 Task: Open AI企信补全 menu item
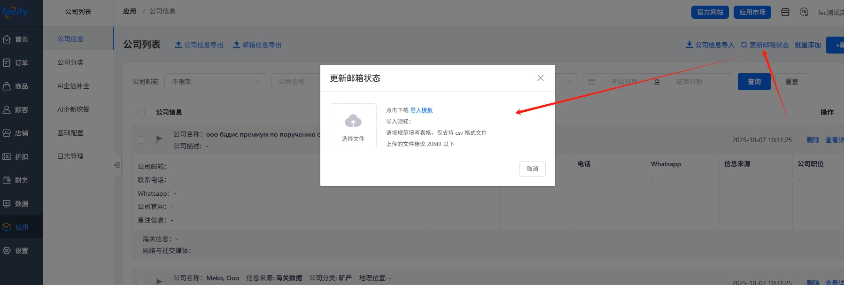(73, 86)
